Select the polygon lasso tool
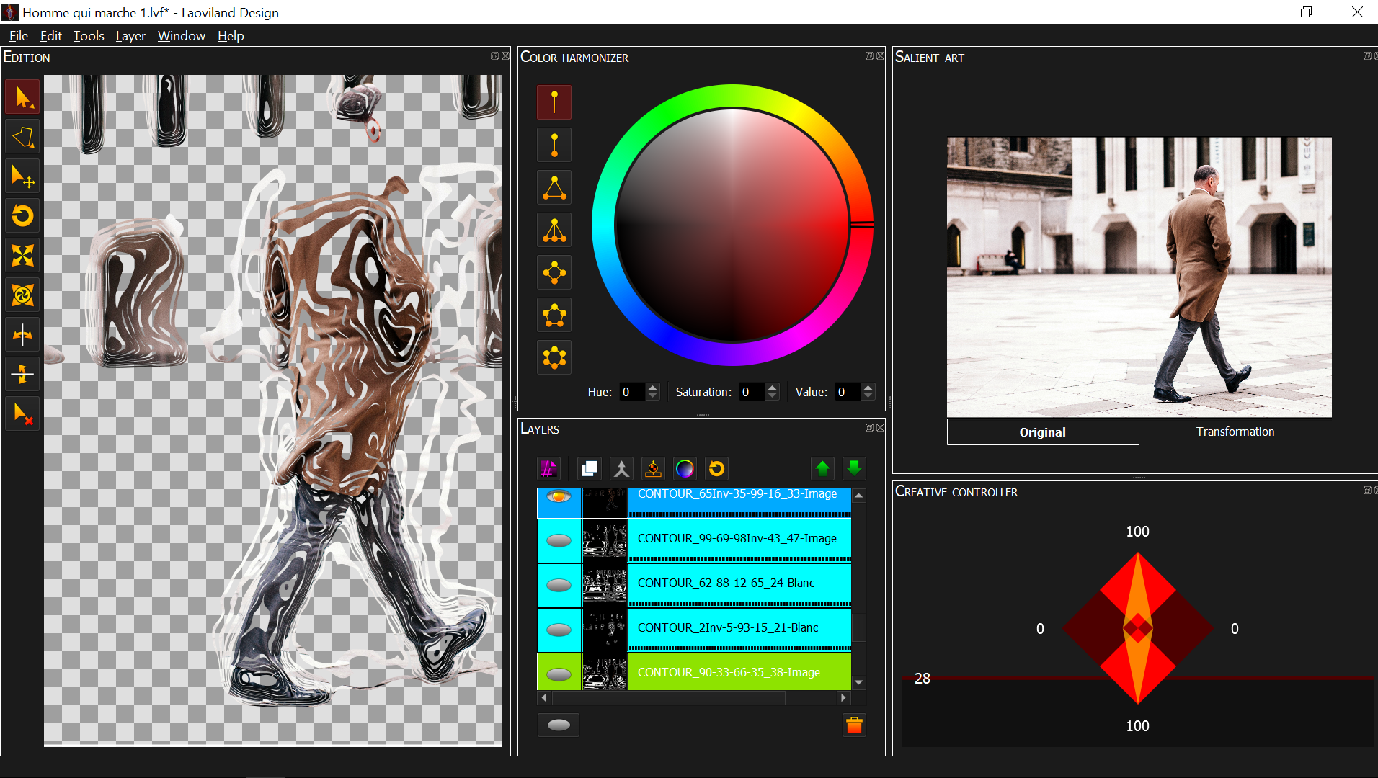 (x=22, y=137)
